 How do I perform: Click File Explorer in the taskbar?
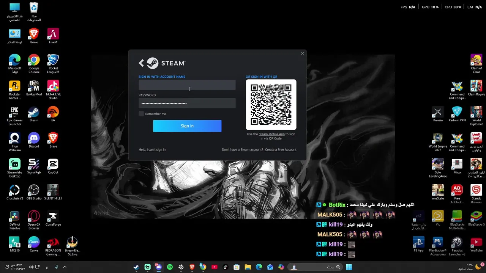pyautogui.click(x=248, y=267)
